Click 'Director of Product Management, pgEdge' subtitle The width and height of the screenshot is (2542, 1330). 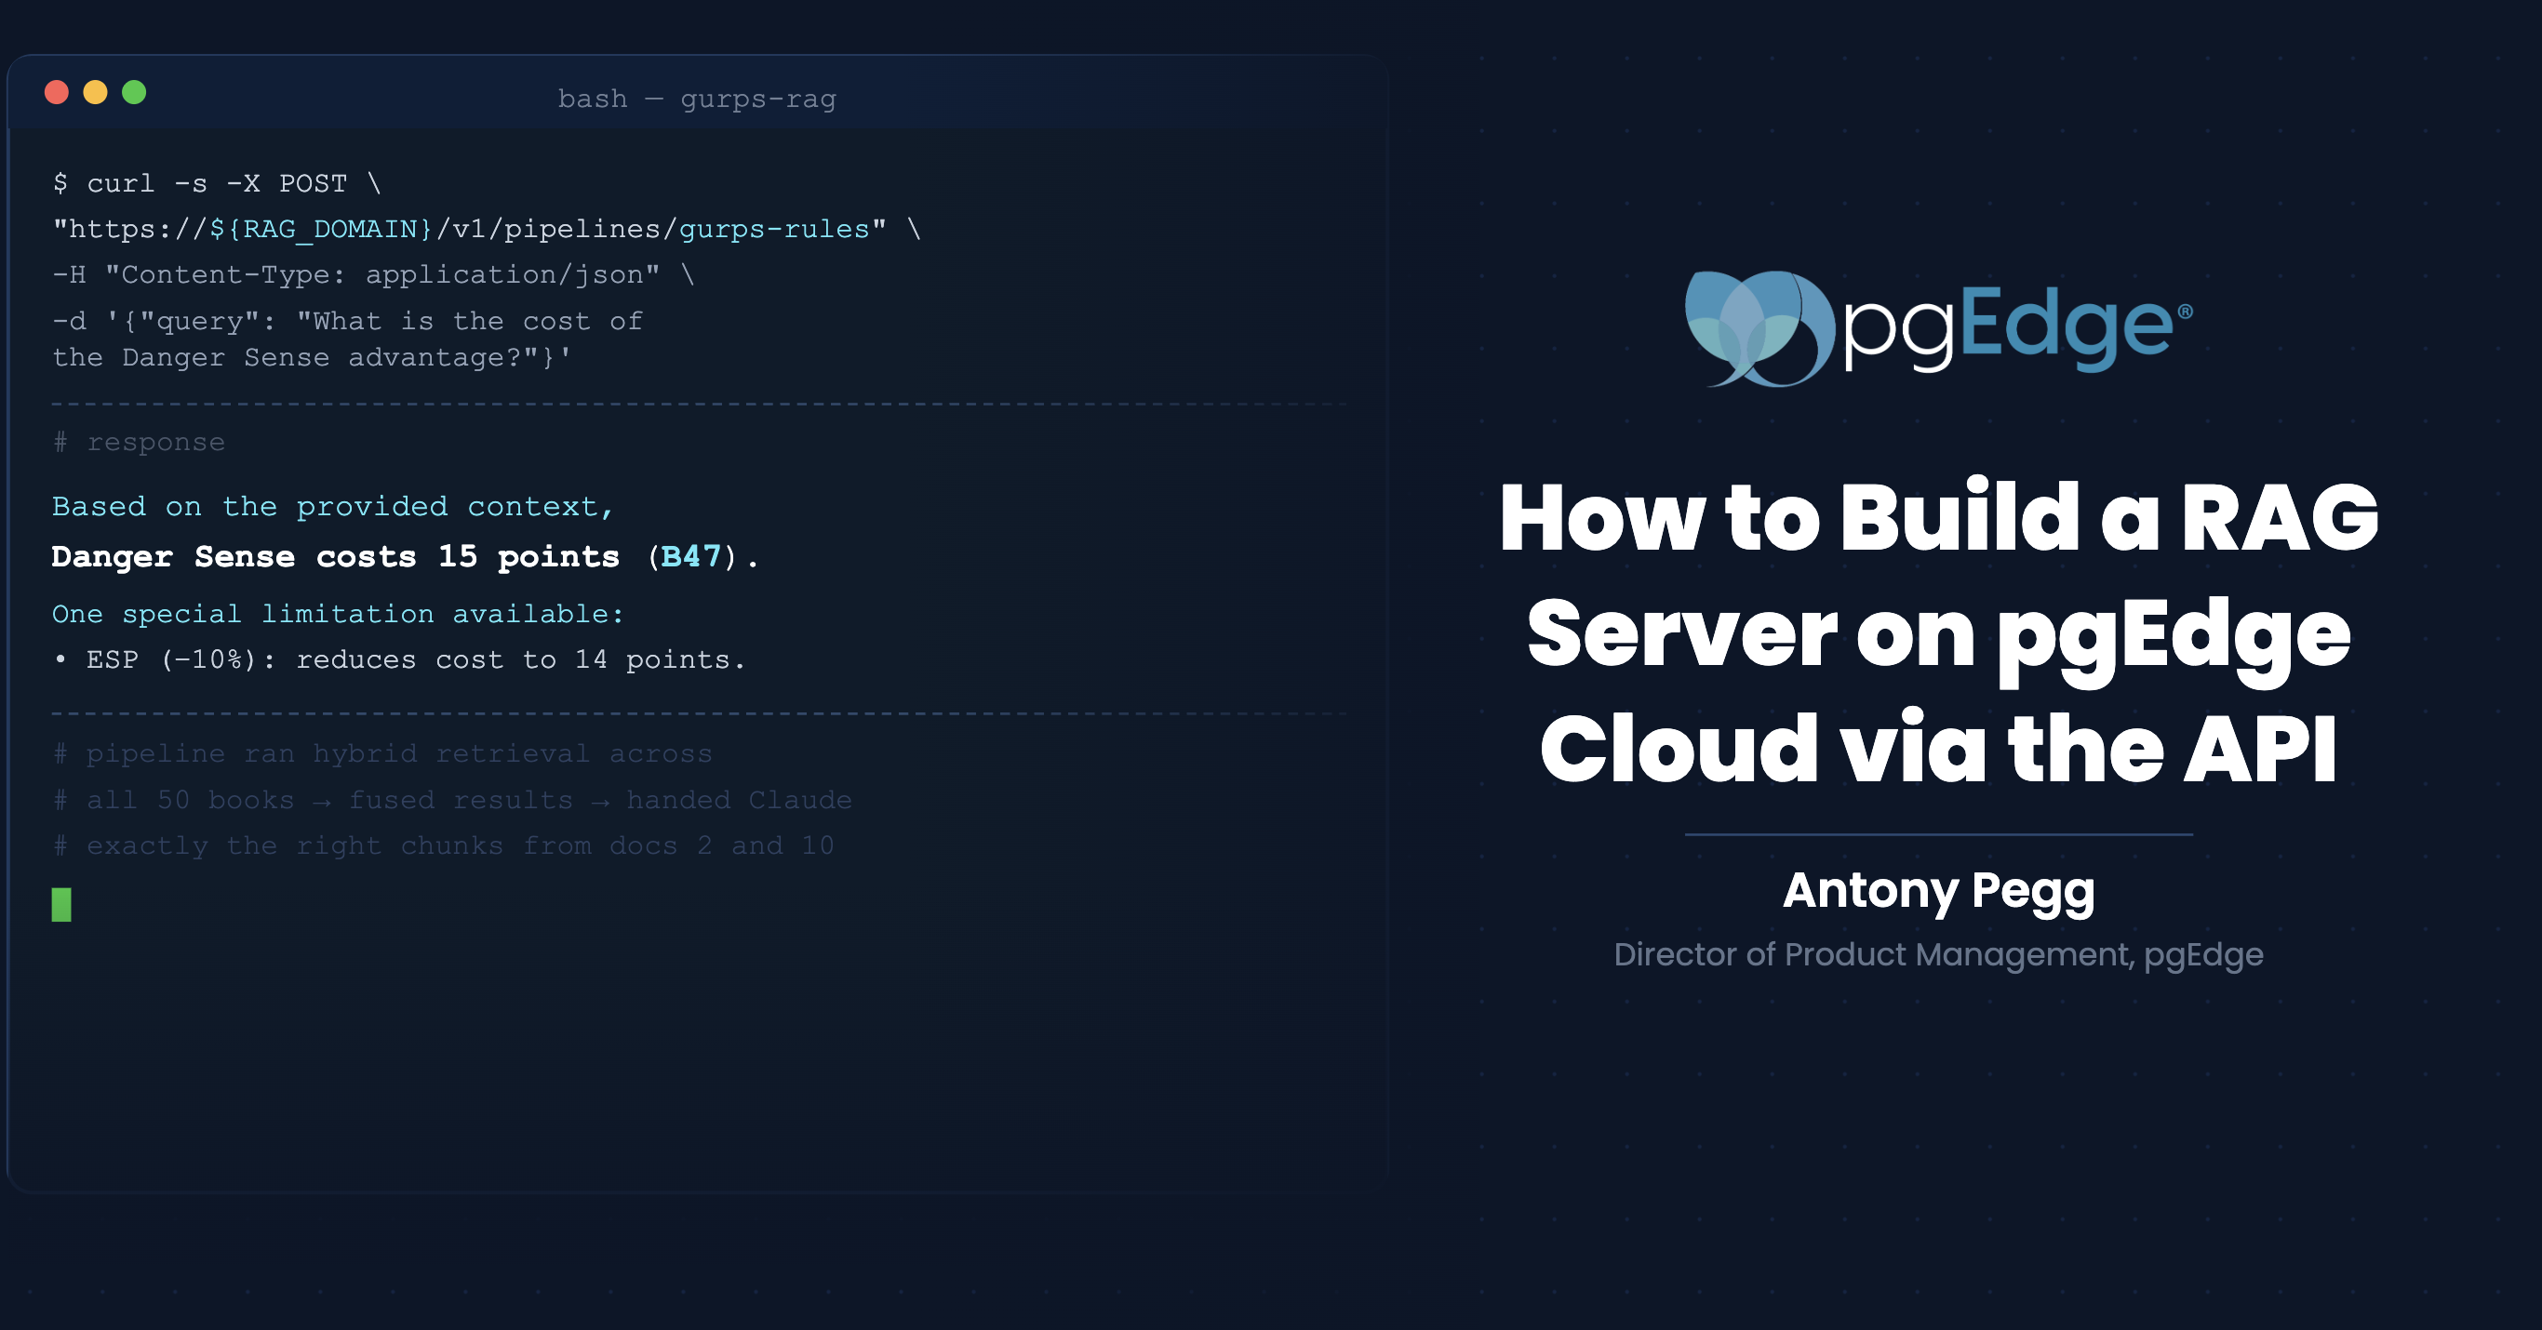1939,955
